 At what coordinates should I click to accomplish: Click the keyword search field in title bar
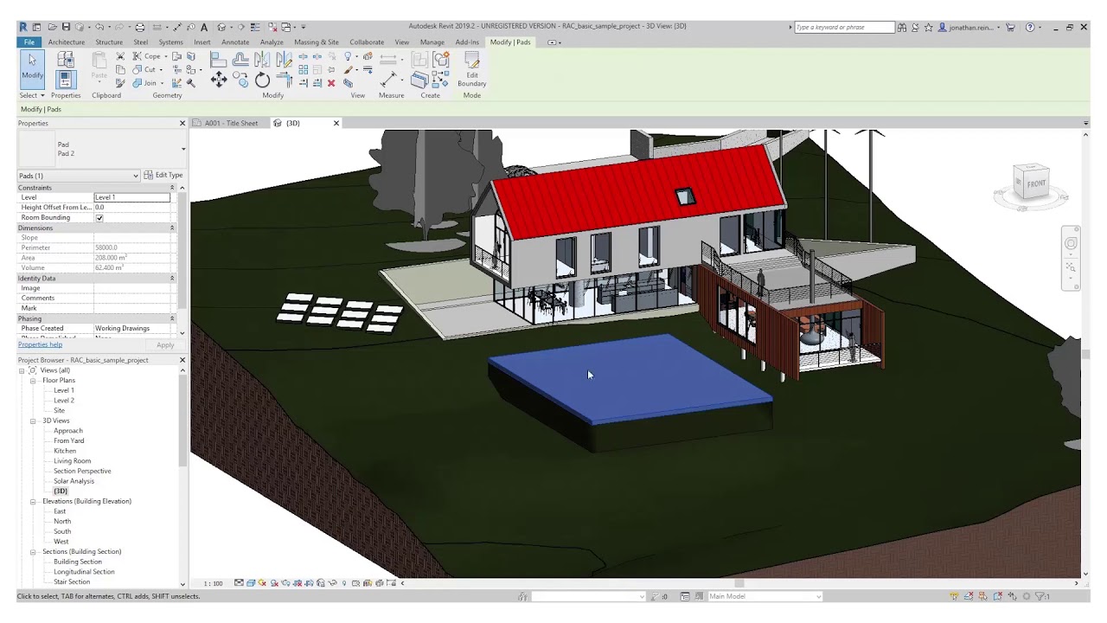pos(844,27)
